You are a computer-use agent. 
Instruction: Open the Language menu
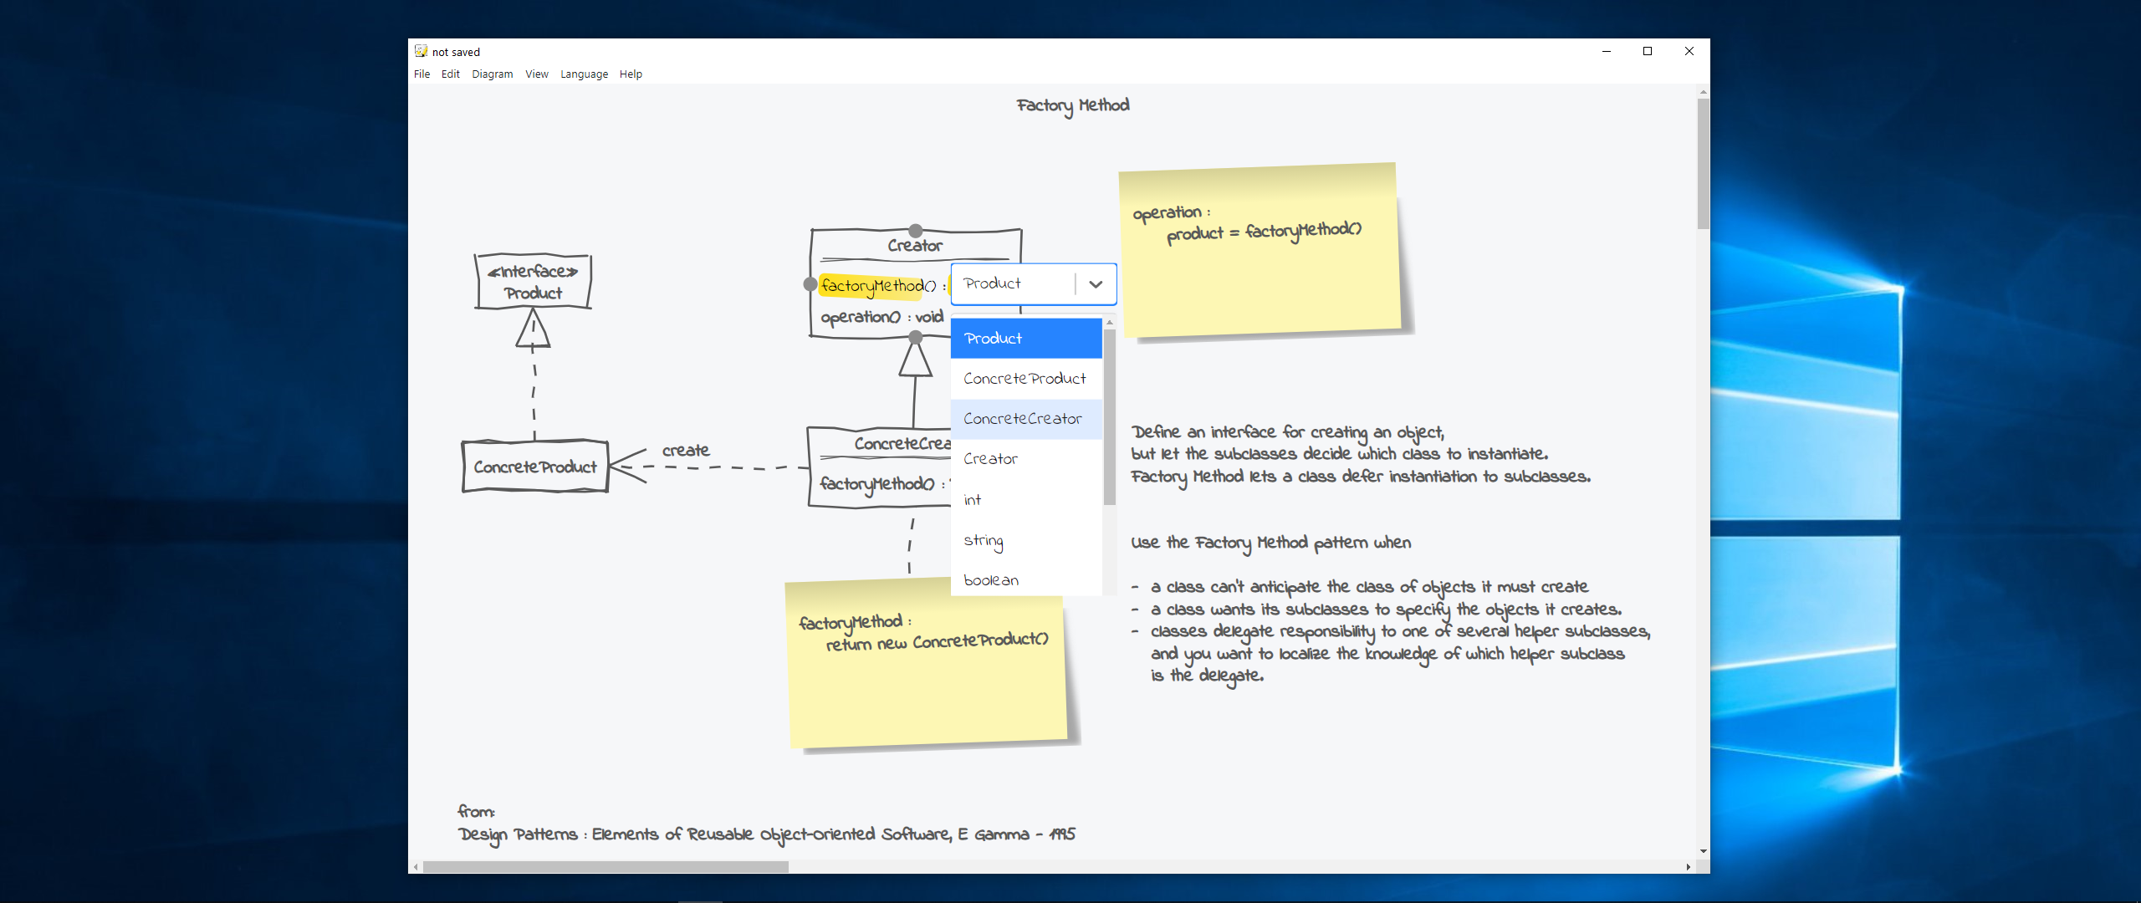pos(584,74)
